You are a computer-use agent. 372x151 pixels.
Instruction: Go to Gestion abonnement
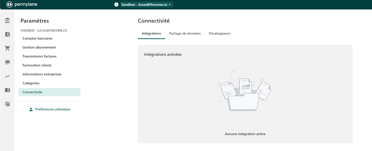(39, 47)
